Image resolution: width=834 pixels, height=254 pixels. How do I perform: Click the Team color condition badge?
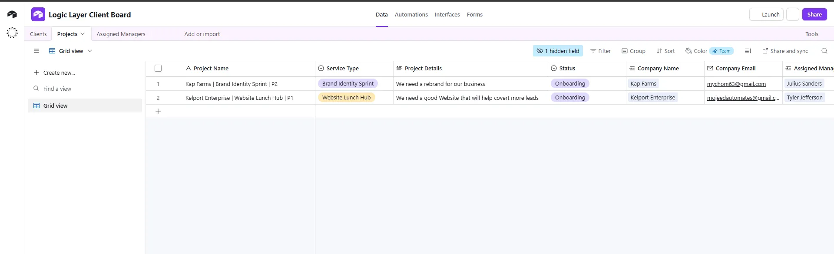pyautogui.click(x=721, y=51)
